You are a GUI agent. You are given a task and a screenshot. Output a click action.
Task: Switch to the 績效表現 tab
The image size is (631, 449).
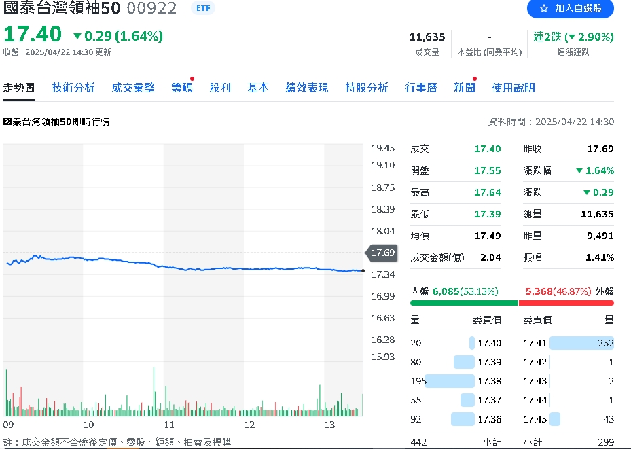tap(307, 88)
